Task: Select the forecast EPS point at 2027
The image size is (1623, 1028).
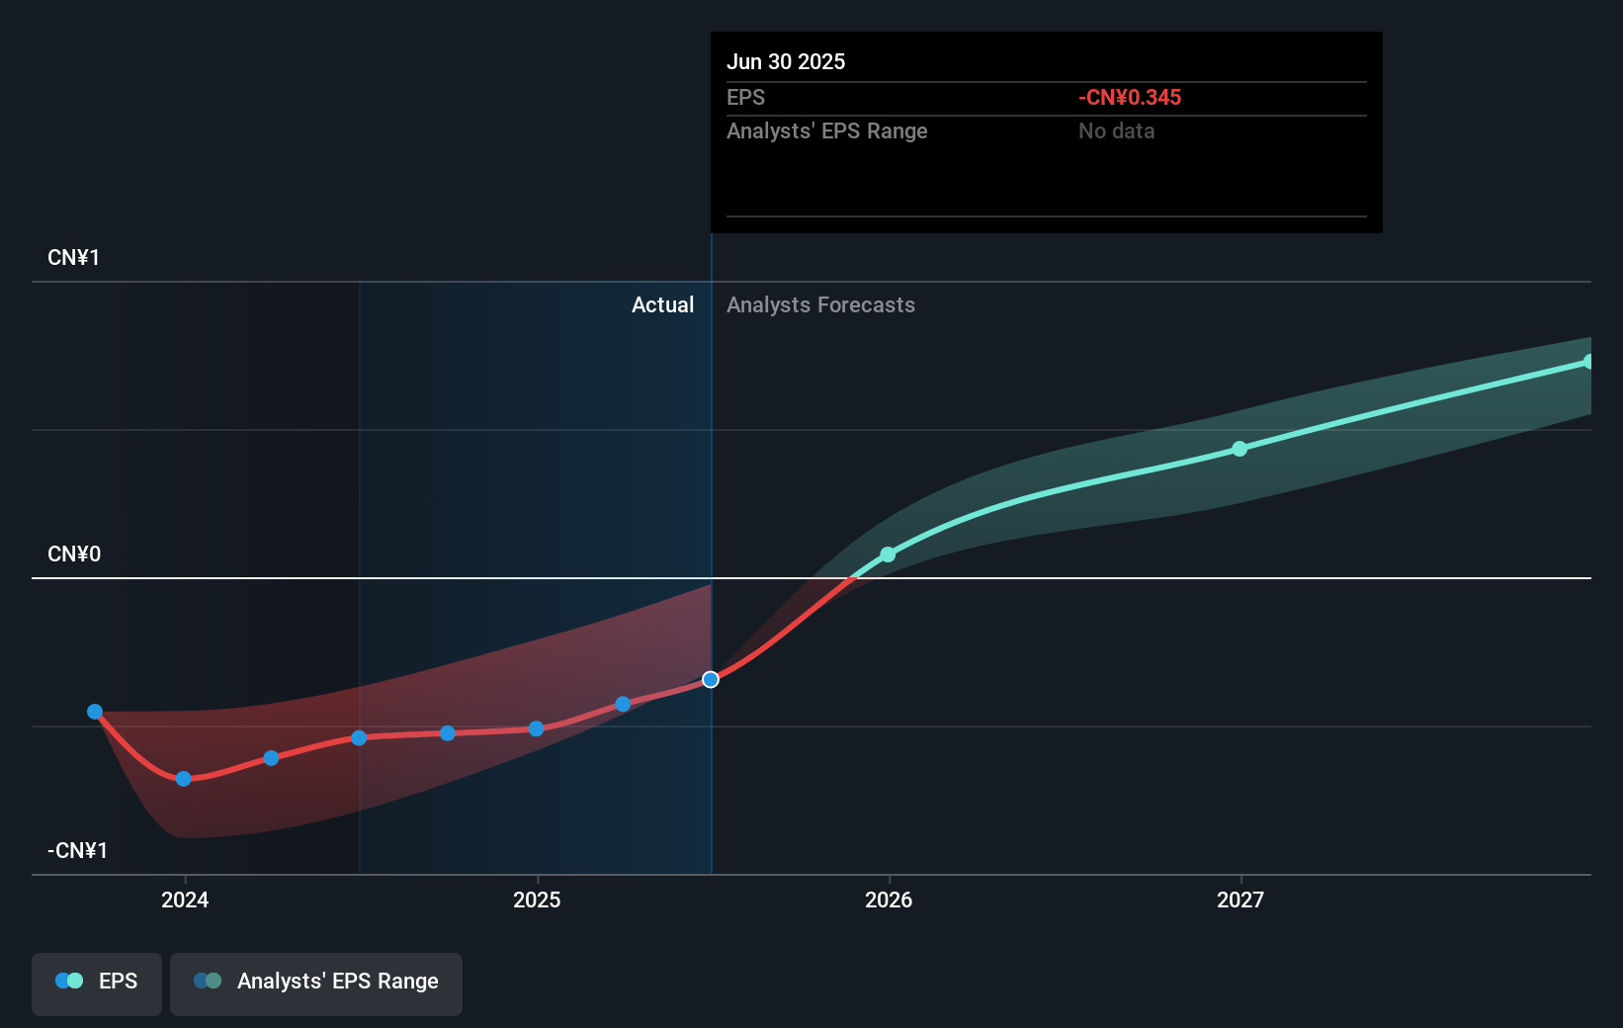Action: (x=1239, y=449)
